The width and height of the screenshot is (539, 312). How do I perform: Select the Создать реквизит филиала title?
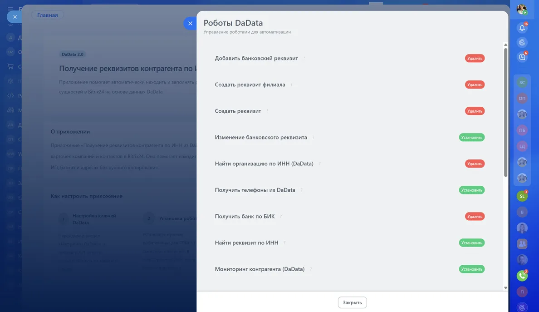pos(250,84)
